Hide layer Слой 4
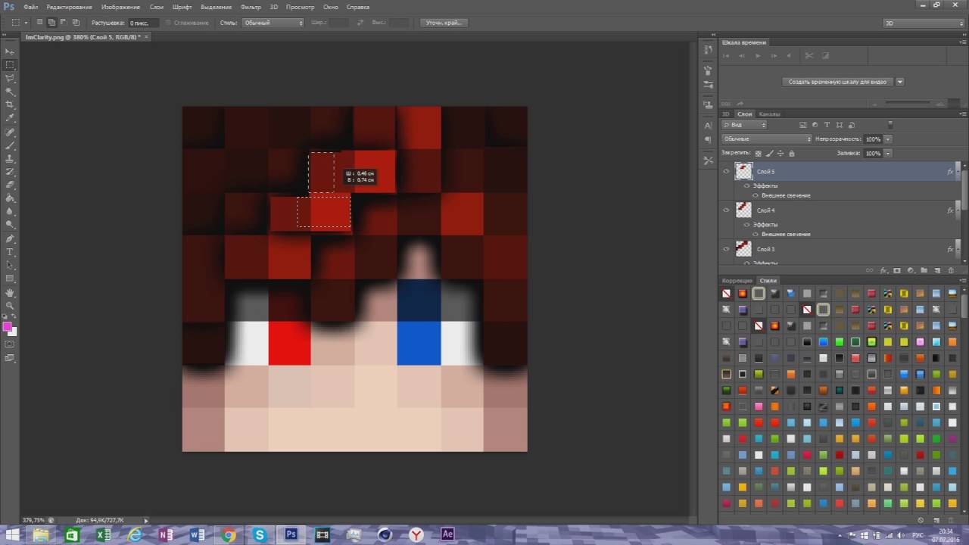Image resolution: width=969 pixels, height=545 pixels. 726,210
